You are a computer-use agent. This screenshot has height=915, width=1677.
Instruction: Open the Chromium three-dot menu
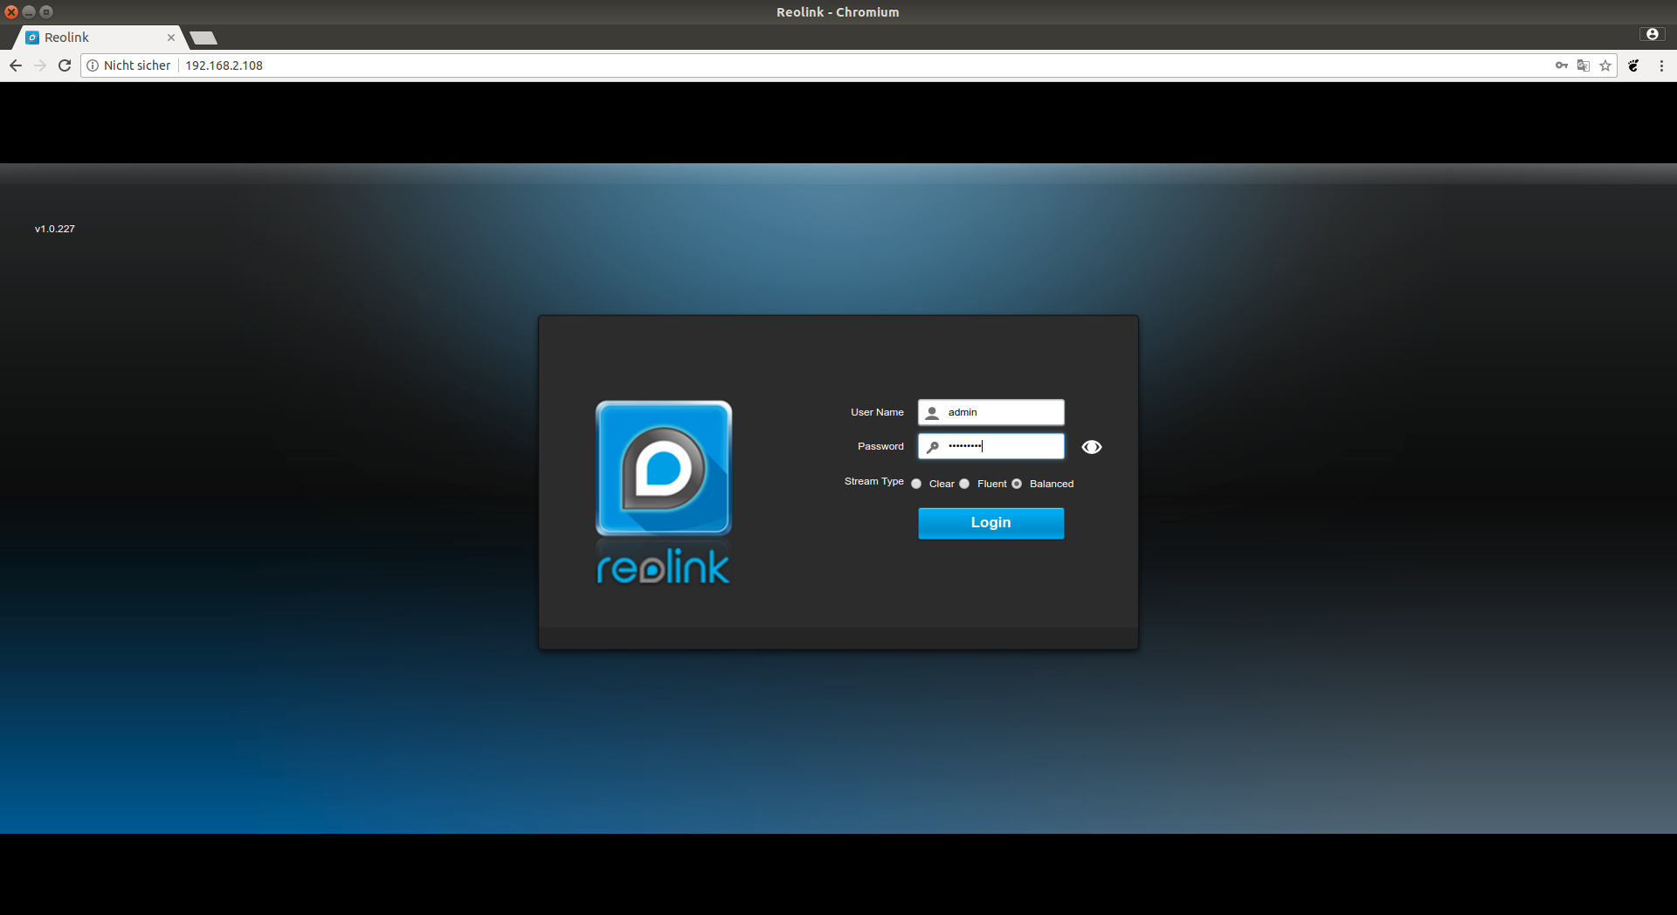pyautogui.click(x=1661, y=65)
